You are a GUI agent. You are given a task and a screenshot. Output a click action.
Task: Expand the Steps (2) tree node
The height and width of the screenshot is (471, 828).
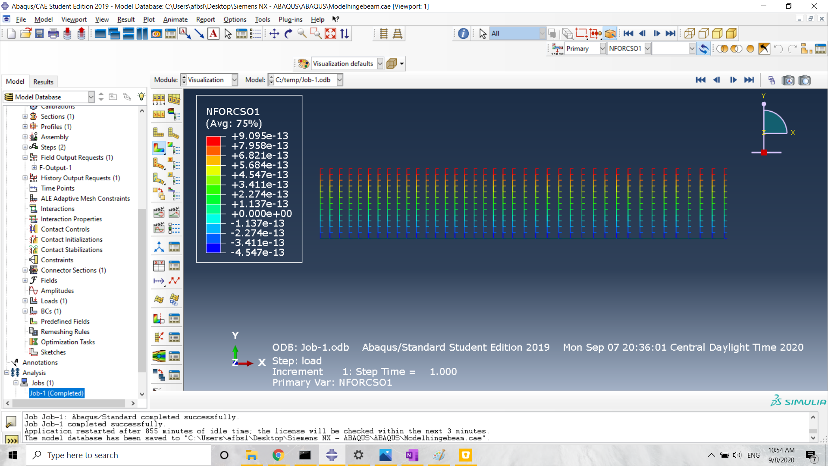(25, 148)
